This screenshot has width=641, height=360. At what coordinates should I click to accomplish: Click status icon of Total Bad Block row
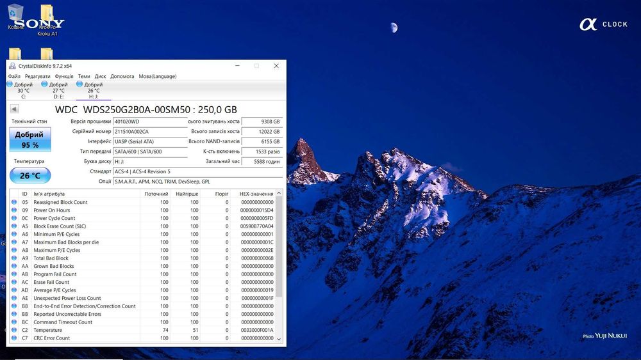coord(14,258)
